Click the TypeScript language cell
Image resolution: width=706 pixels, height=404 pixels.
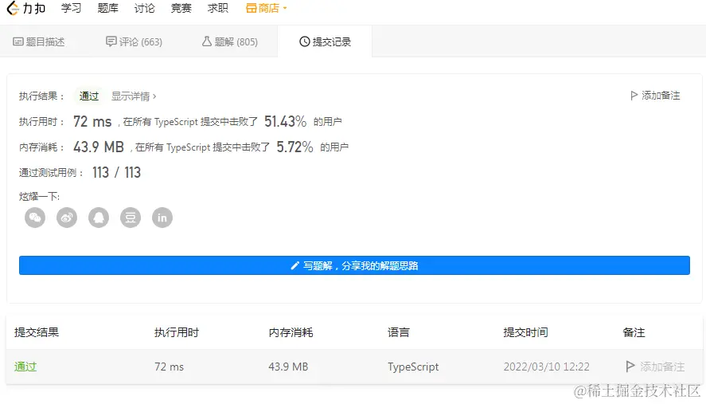pyautogui.click(x=413, y=367)
